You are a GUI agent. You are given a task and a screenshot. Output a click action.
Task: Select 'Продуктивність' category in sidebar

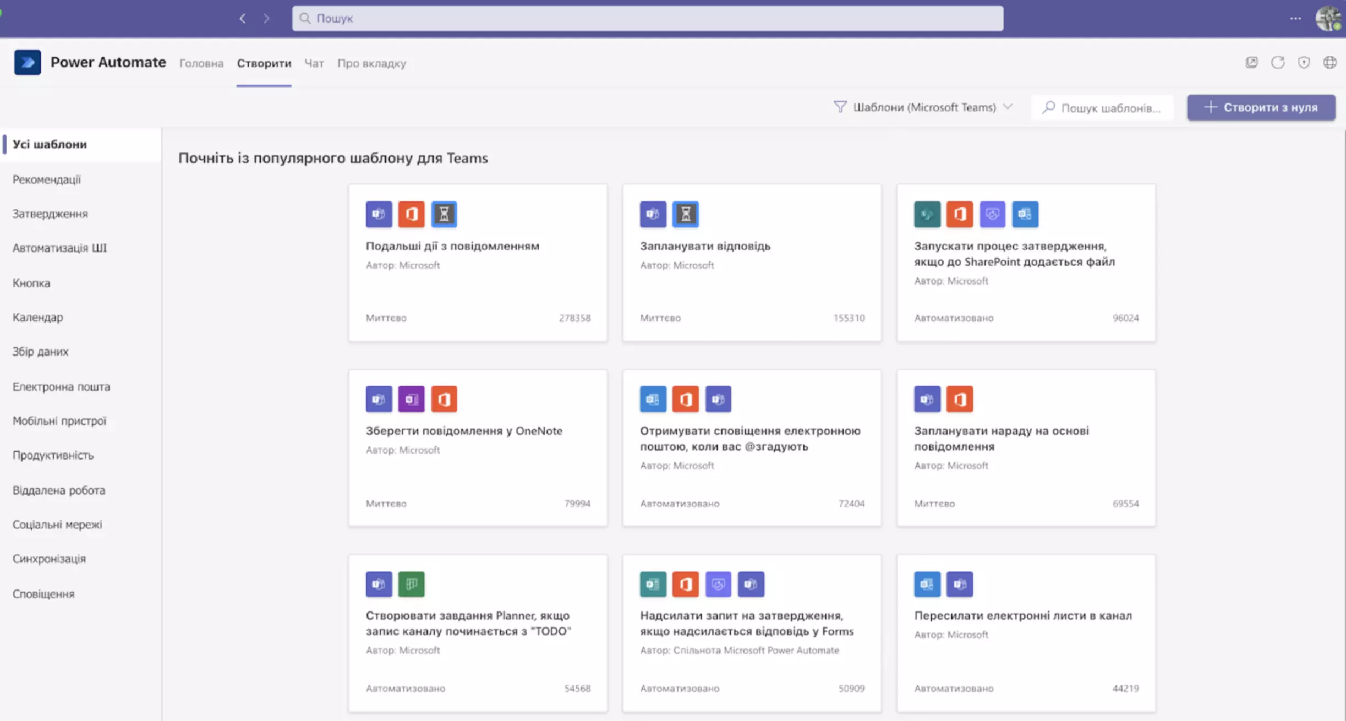(53, 455)
